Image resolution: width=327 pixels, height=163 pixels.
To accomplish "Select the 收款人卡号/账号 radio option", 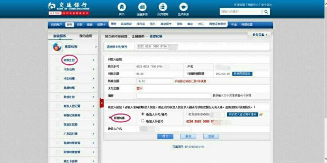I will pos(143,114).
